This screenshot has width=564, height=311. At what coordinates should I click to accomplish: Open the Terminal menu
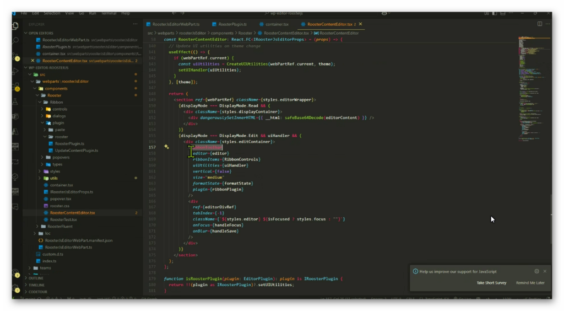[110, 13]
